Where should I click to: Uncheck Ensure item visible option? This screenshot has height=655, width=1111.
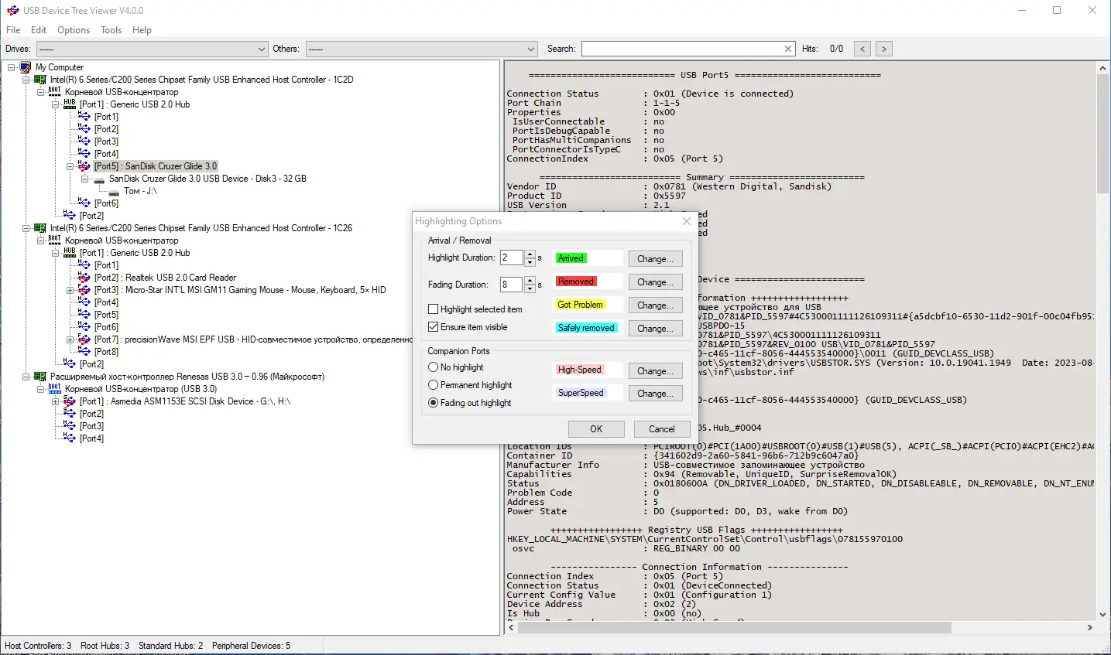434,327
